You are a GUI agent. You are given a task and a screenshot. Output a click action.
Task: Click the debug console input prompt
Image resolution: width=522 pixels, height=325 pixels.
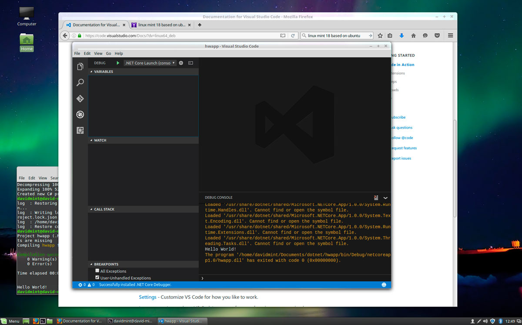[x=295, y=278]
